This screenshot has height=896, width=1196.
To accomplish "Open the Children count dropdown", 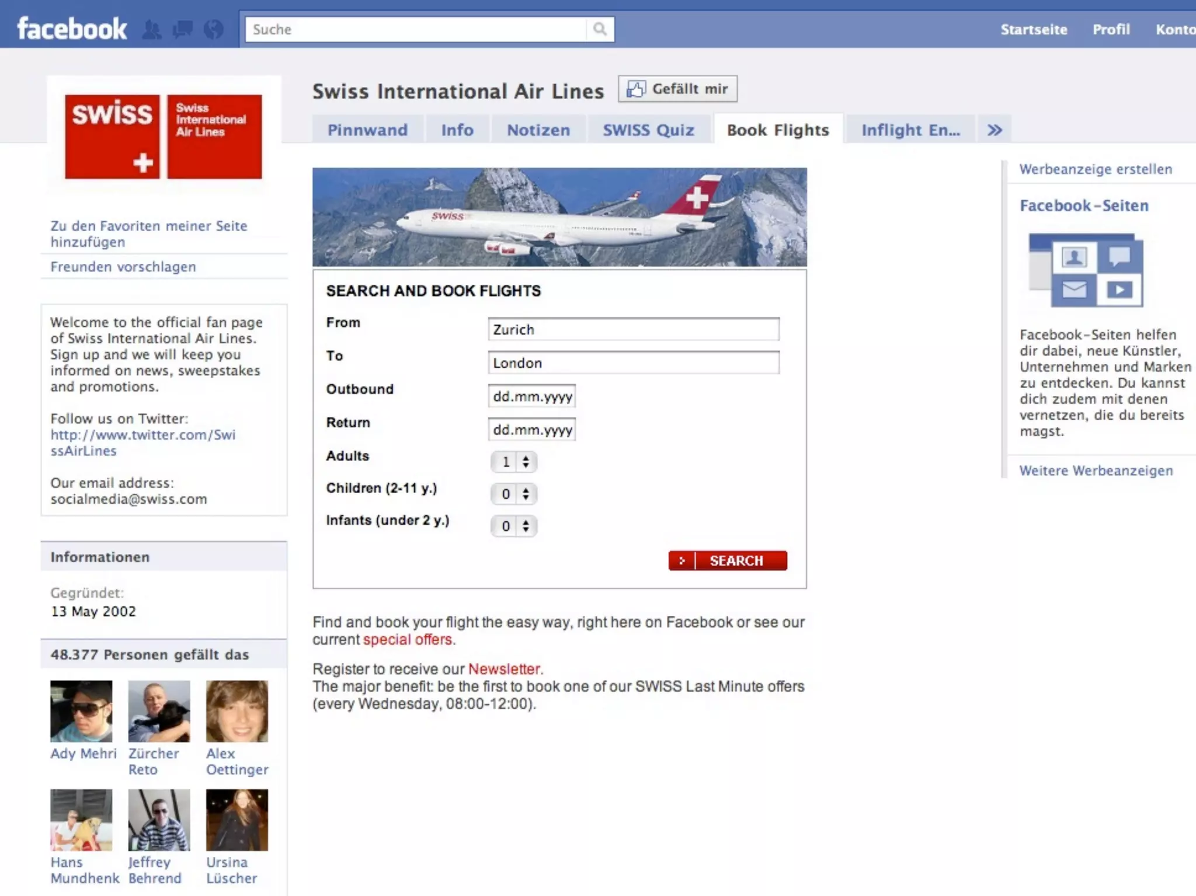I will (x=514, y=494).
